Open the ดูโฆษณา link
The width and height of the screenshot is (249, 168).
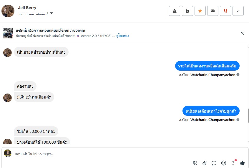(123, 36)
